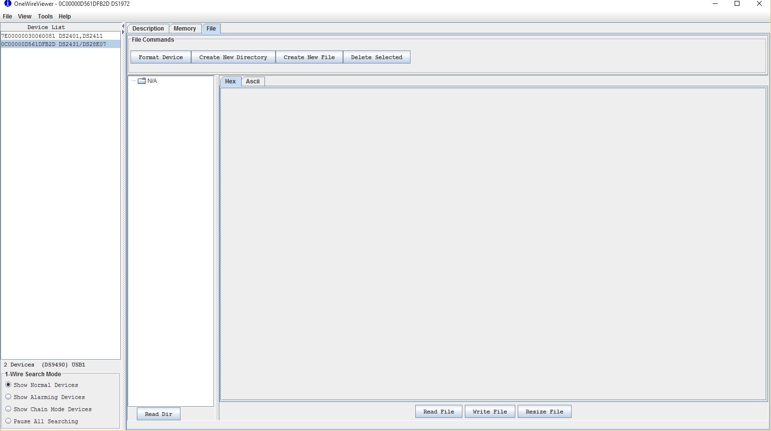Select device 7E00000030060081 DS2401,DS2411
The image size is (771, 431).
pyautogui.click(x=60, y=36)
